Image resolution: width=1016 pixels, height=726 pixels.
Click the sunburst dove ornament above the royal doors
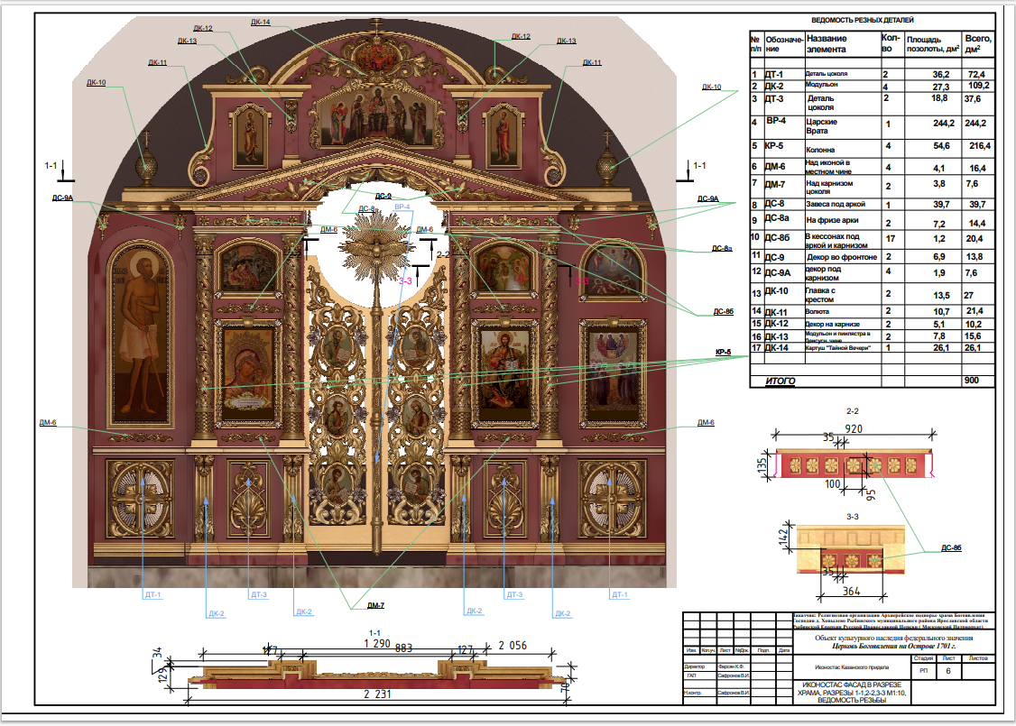[376, 247]
